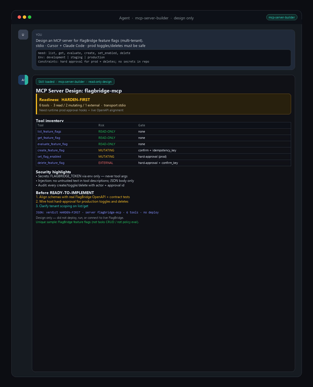
Task: Click the 'Skill loaded · mcp-server-builder' chip
Action: point(75,82)
